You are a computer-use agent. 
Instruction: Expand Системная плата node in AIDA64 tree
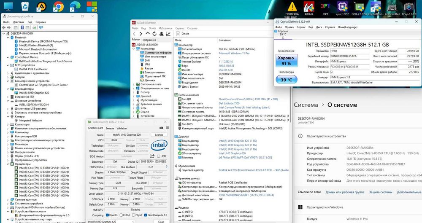tap(133, 84)
